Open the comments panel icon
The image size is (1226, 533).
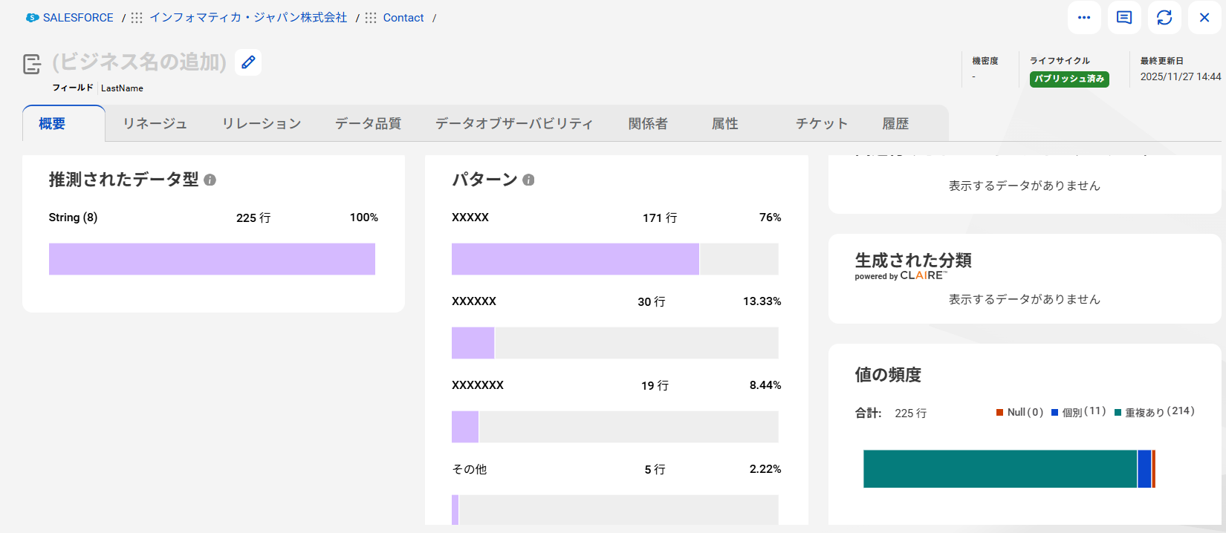[1124, 18]
